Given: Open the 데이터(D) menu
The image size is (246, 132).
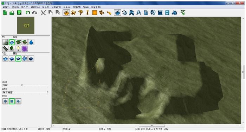Looking at the screenshot, I should coord(56,7).
